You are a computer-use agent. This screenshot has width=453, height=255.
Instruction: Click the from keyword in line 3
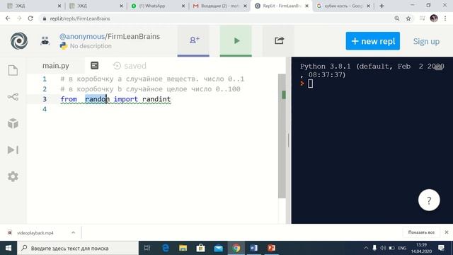(x=69, y=99)
